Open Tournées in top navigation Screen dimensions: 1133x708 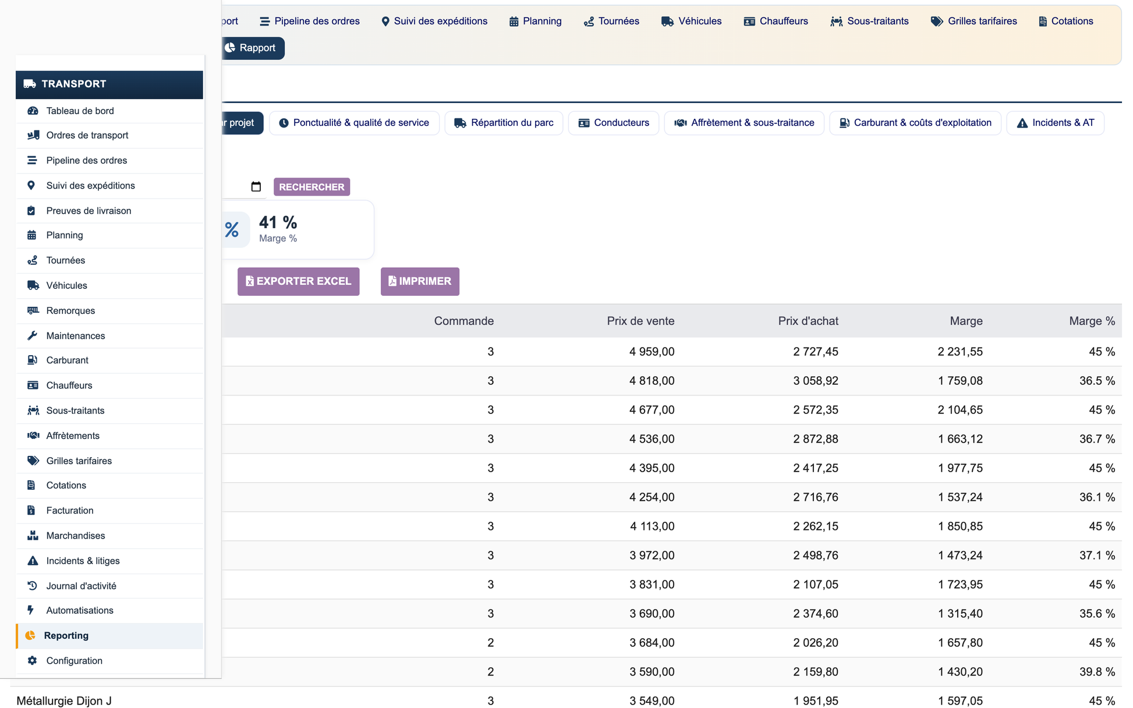(x=611, y=21)
